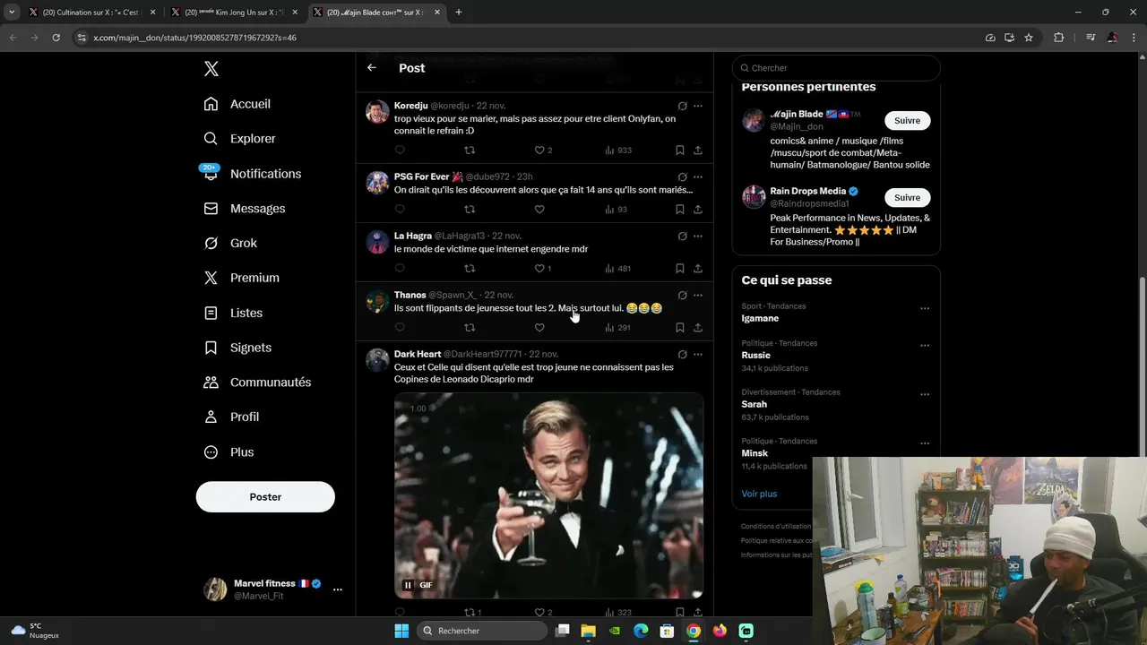Repost Koredju's reply
This screenshot has width=1147, height=645.
(470, 150)
